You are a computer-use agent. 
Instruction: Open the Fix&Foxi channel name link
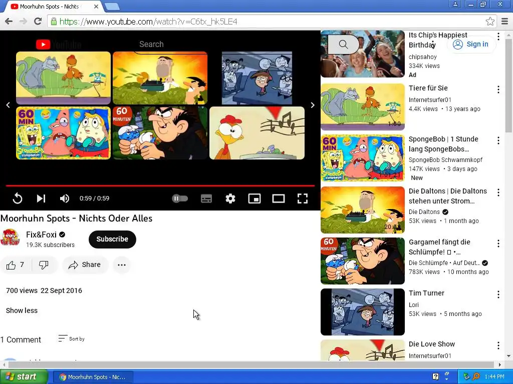[x=41, y=234]
